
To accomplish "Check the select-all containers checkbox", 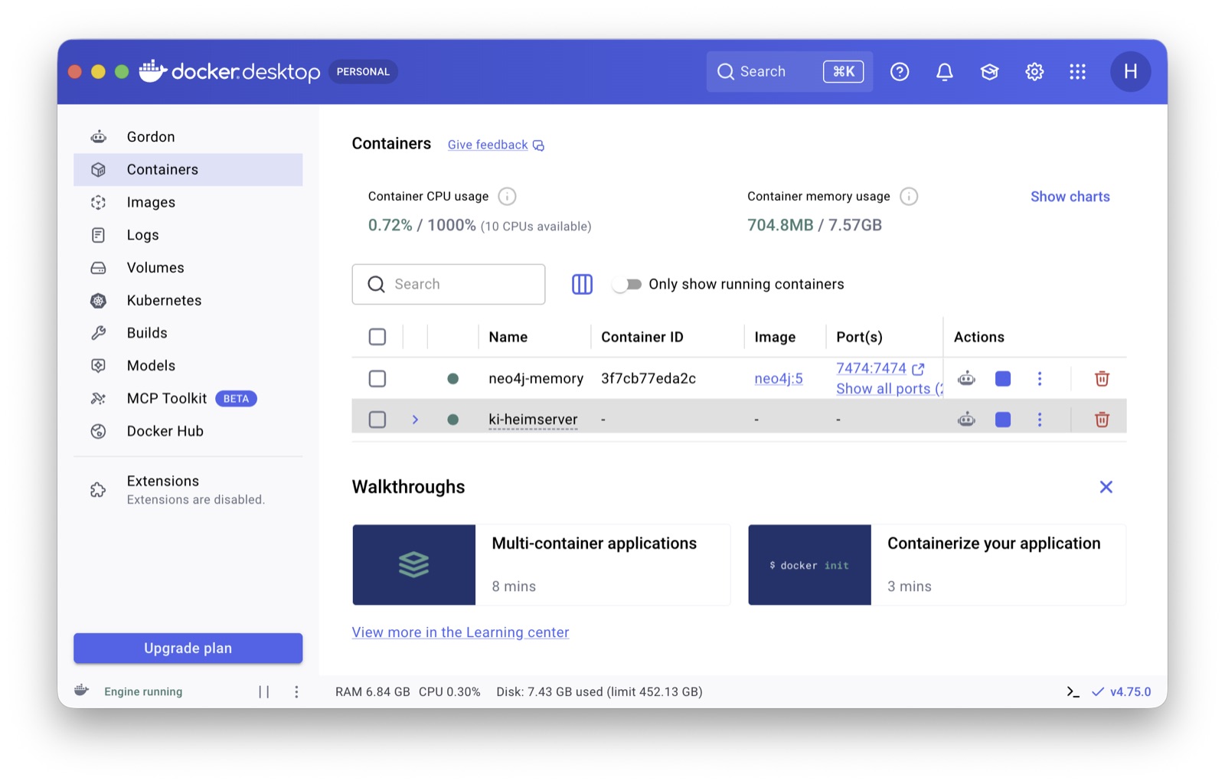I will (377, 337).
